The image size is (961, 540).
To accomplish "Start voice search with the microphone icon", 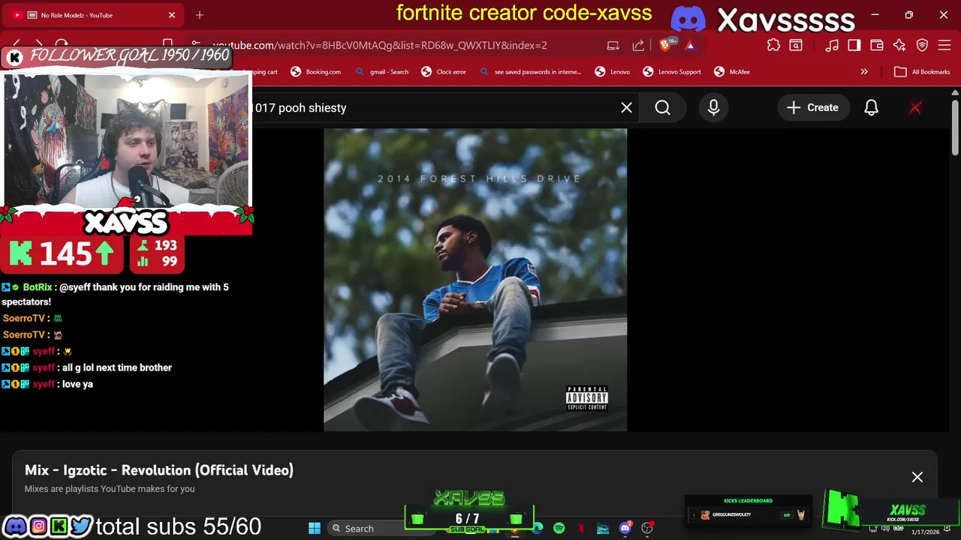I will coord(713,108).
